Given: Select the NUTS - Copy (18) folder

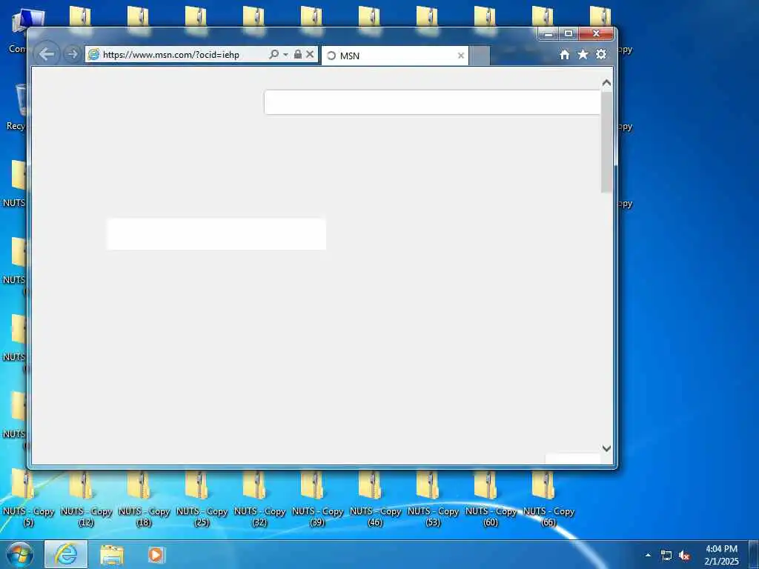Looking at the screenshot, I should (x=144, y=499).
